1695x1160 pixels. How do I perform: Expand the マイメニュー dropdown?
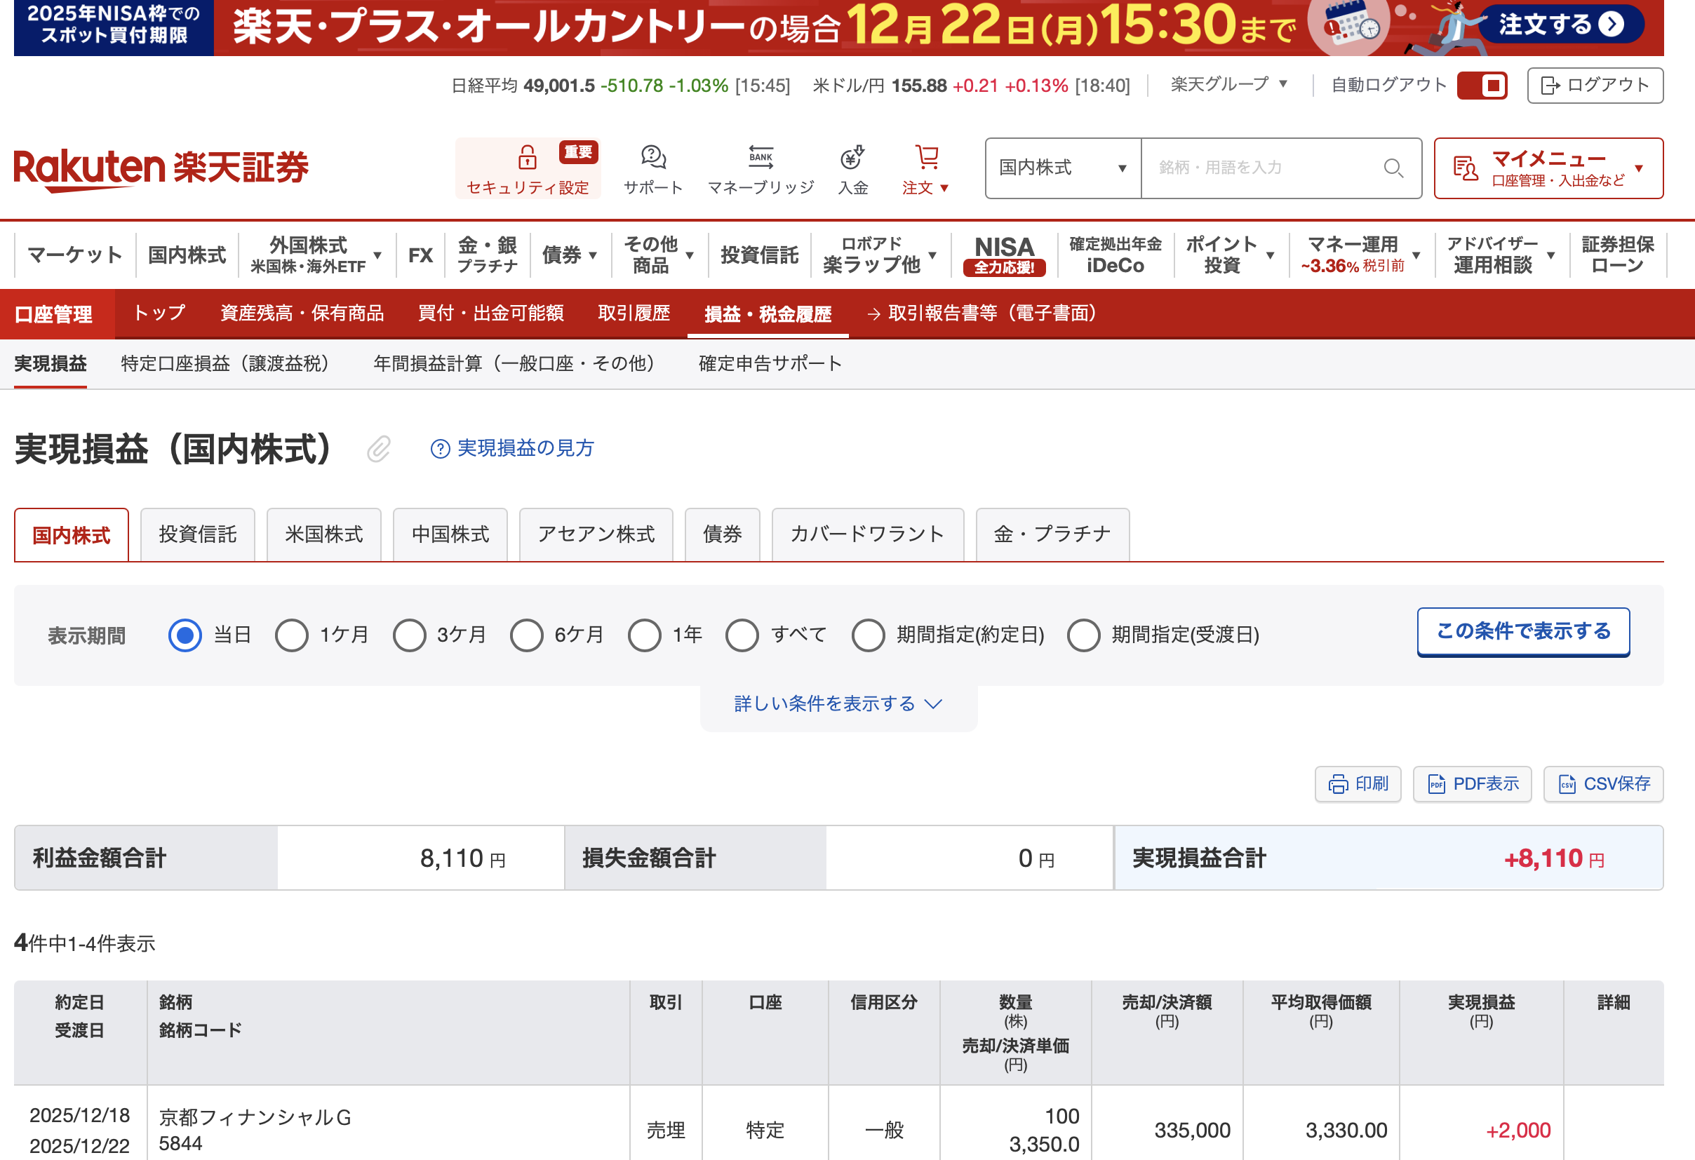[x=1548, y=168]
